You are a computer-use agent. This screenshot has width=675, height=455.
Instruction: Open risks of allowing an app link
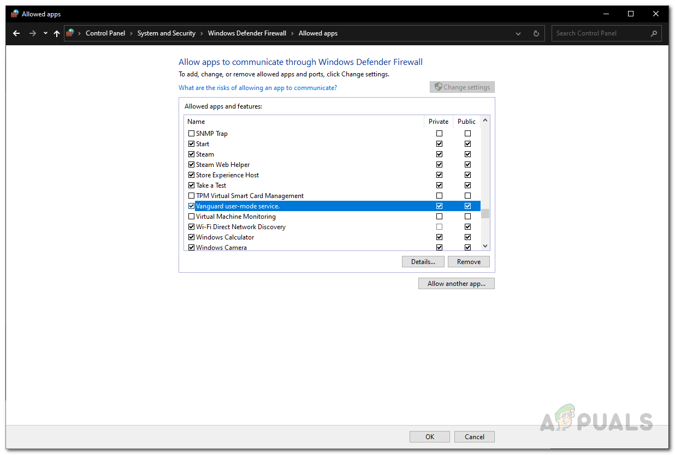258,88
